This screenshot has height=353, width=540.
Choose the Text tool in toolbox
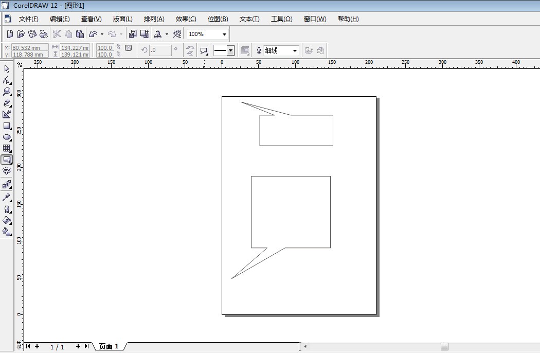coord(7,171)
